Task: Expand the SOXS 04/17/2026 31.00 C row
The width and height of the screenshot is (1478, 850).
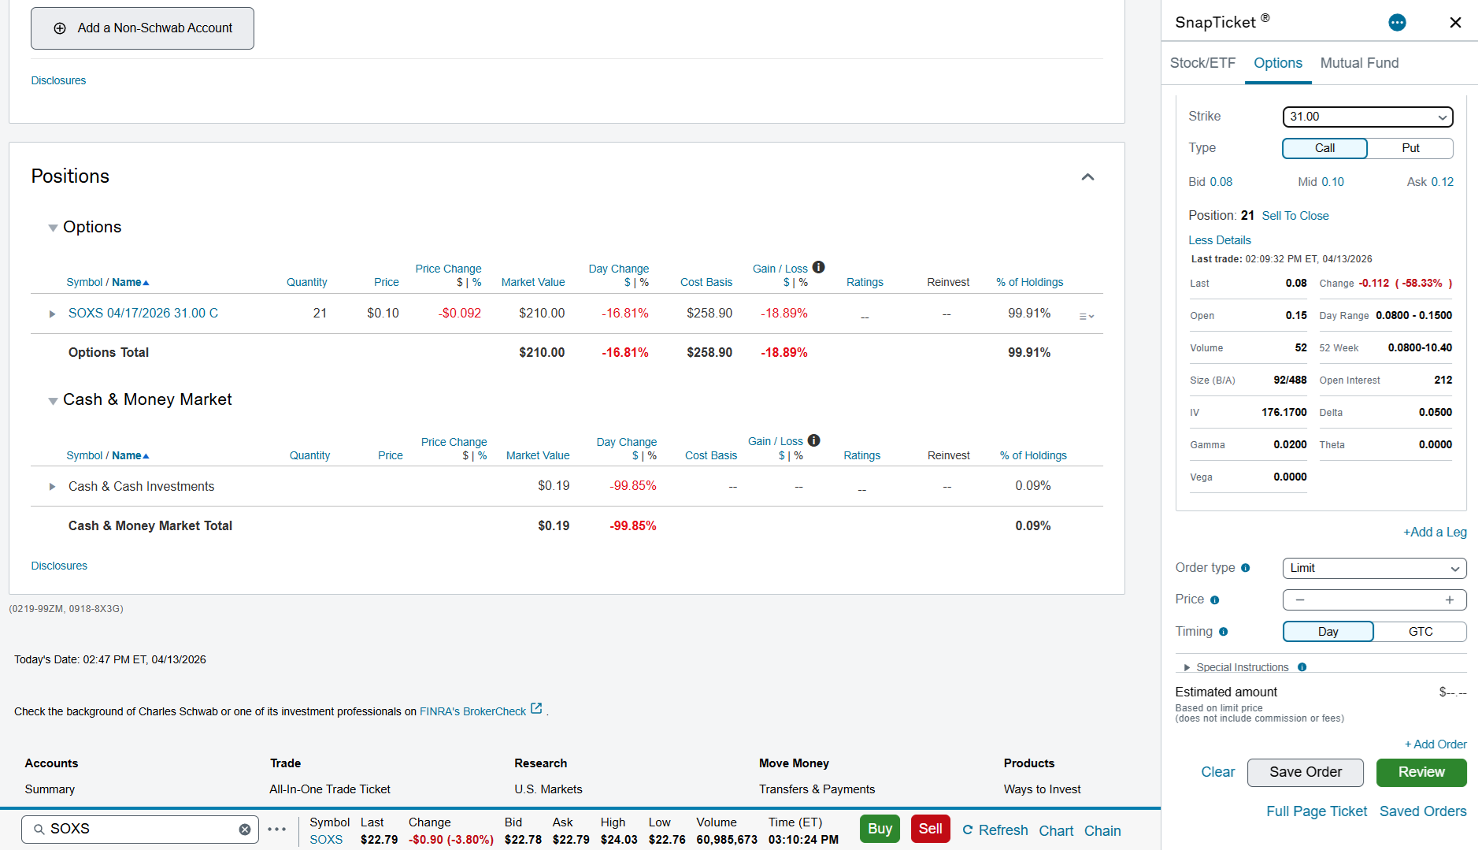Action: pos(52,314)
